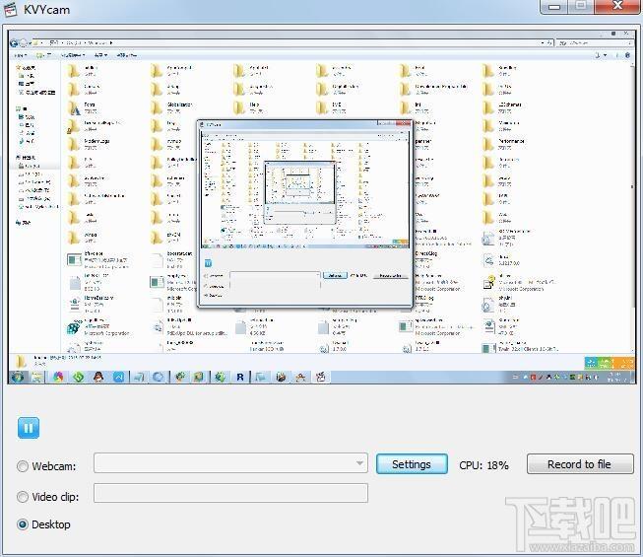Click the Performance folder in the preview

[503, 144]
